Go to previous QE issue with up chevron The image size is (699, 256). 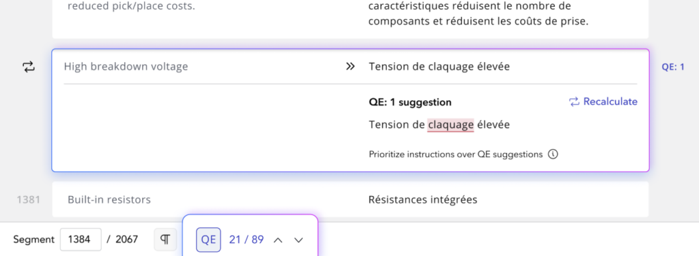click(278, 240)
